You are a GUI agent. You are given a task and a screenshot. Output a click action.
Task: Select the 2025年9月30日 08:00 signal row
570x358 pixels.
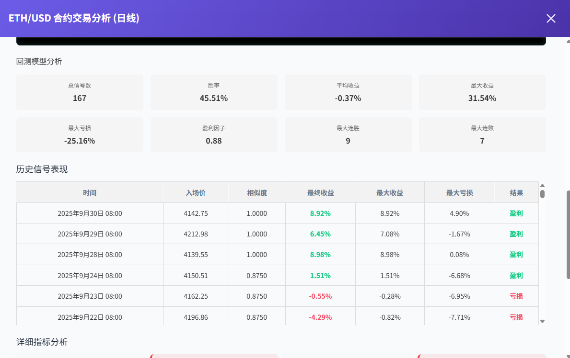(90, 213)
